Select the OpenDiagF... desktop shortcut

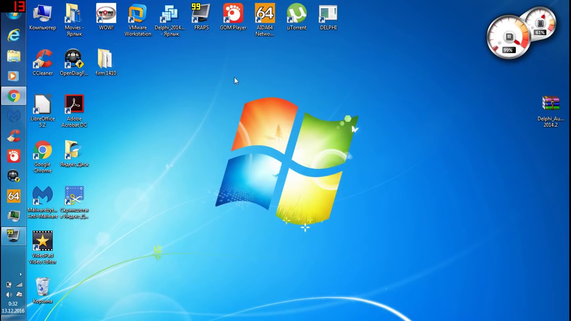point(74,62)
